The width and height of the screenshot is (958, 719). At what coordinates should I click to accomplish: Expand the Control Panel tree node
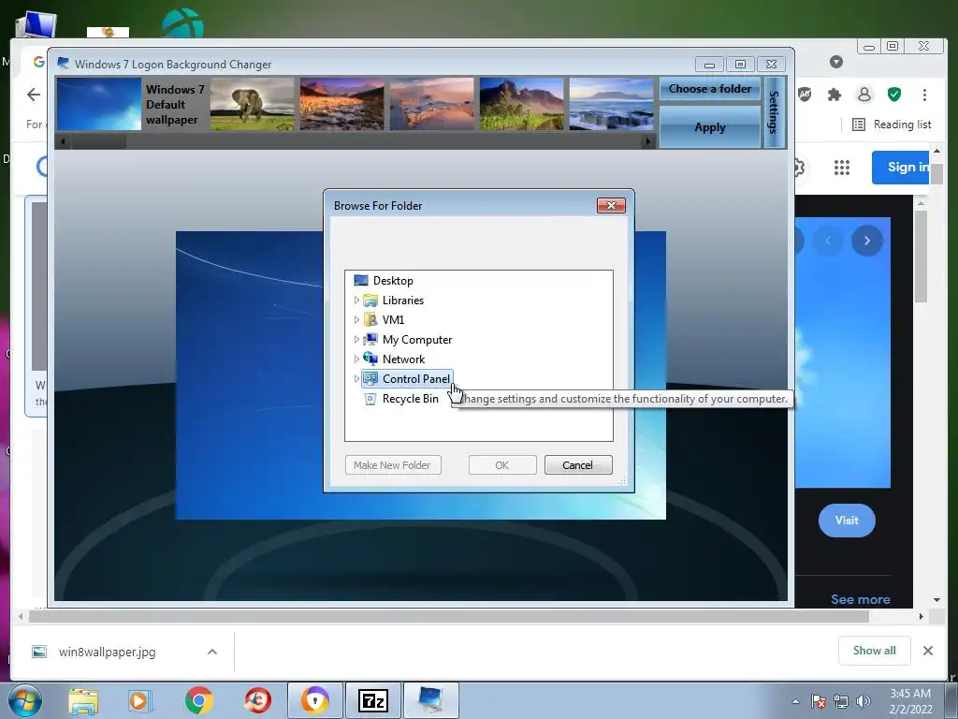356,378
